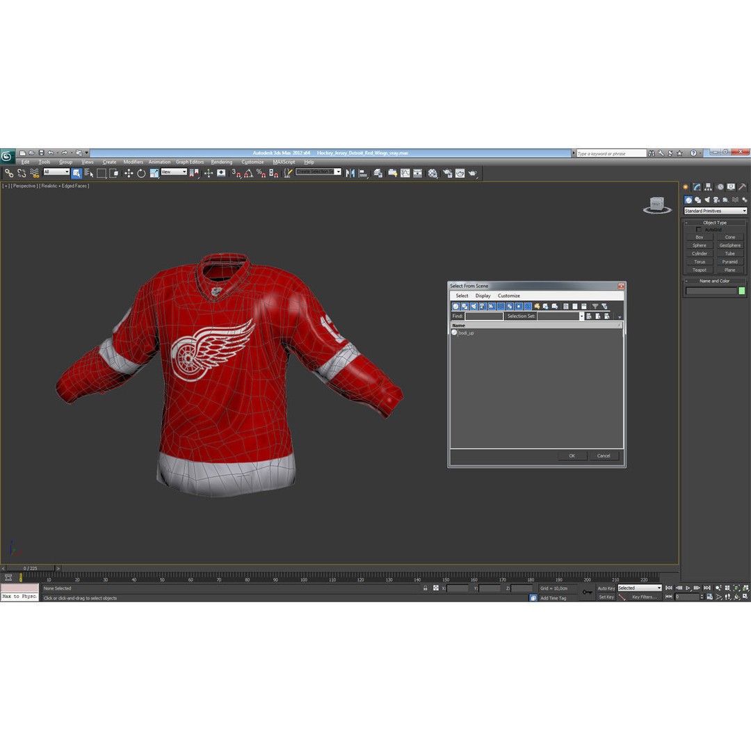
Task: Open the Render Setup icon
Action: click(x=448, y=173)
